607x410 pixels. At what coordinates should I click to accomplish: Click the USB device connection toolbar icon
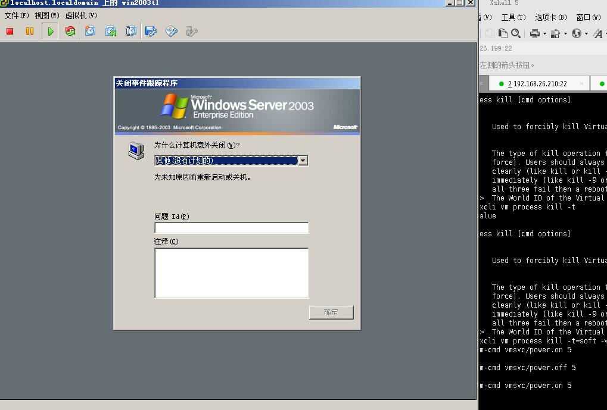(x=192, y=31)
